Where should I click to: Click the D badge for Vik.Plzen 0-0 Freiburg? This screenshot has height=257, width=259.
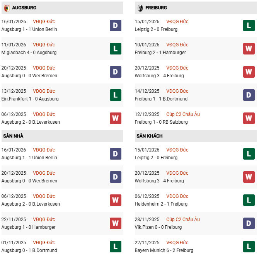pyautogui.click(x=249, y=223)
